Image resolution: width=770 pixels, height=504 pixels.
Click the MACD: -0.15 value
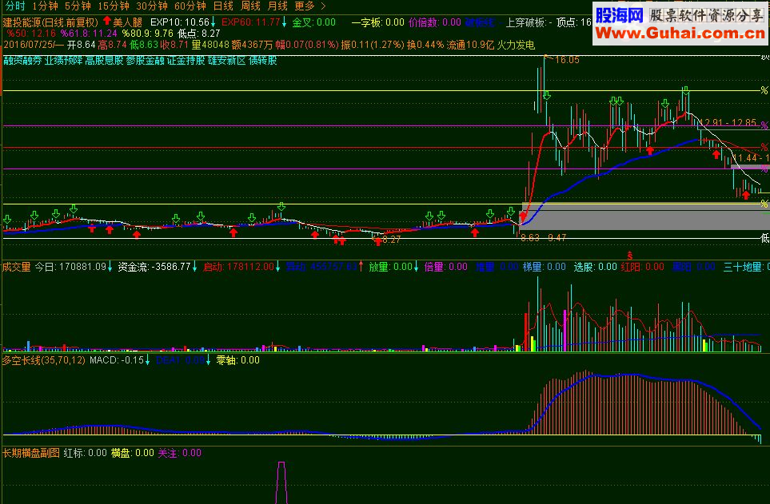117,360
